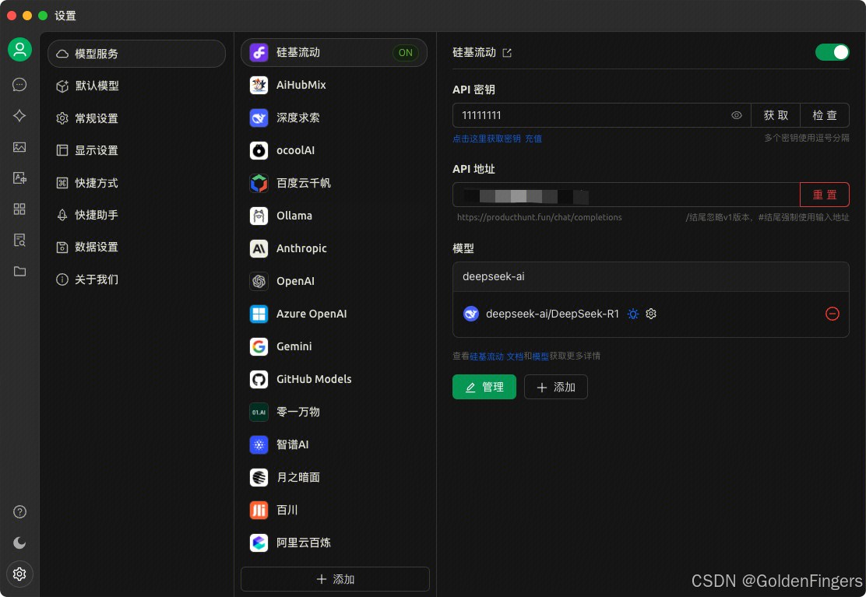Image resolution: width=866 pixels, height=597 pixels.
Task: Open 快捷助手 settings section
Action: pyautogui.click(x=136, y=215)
